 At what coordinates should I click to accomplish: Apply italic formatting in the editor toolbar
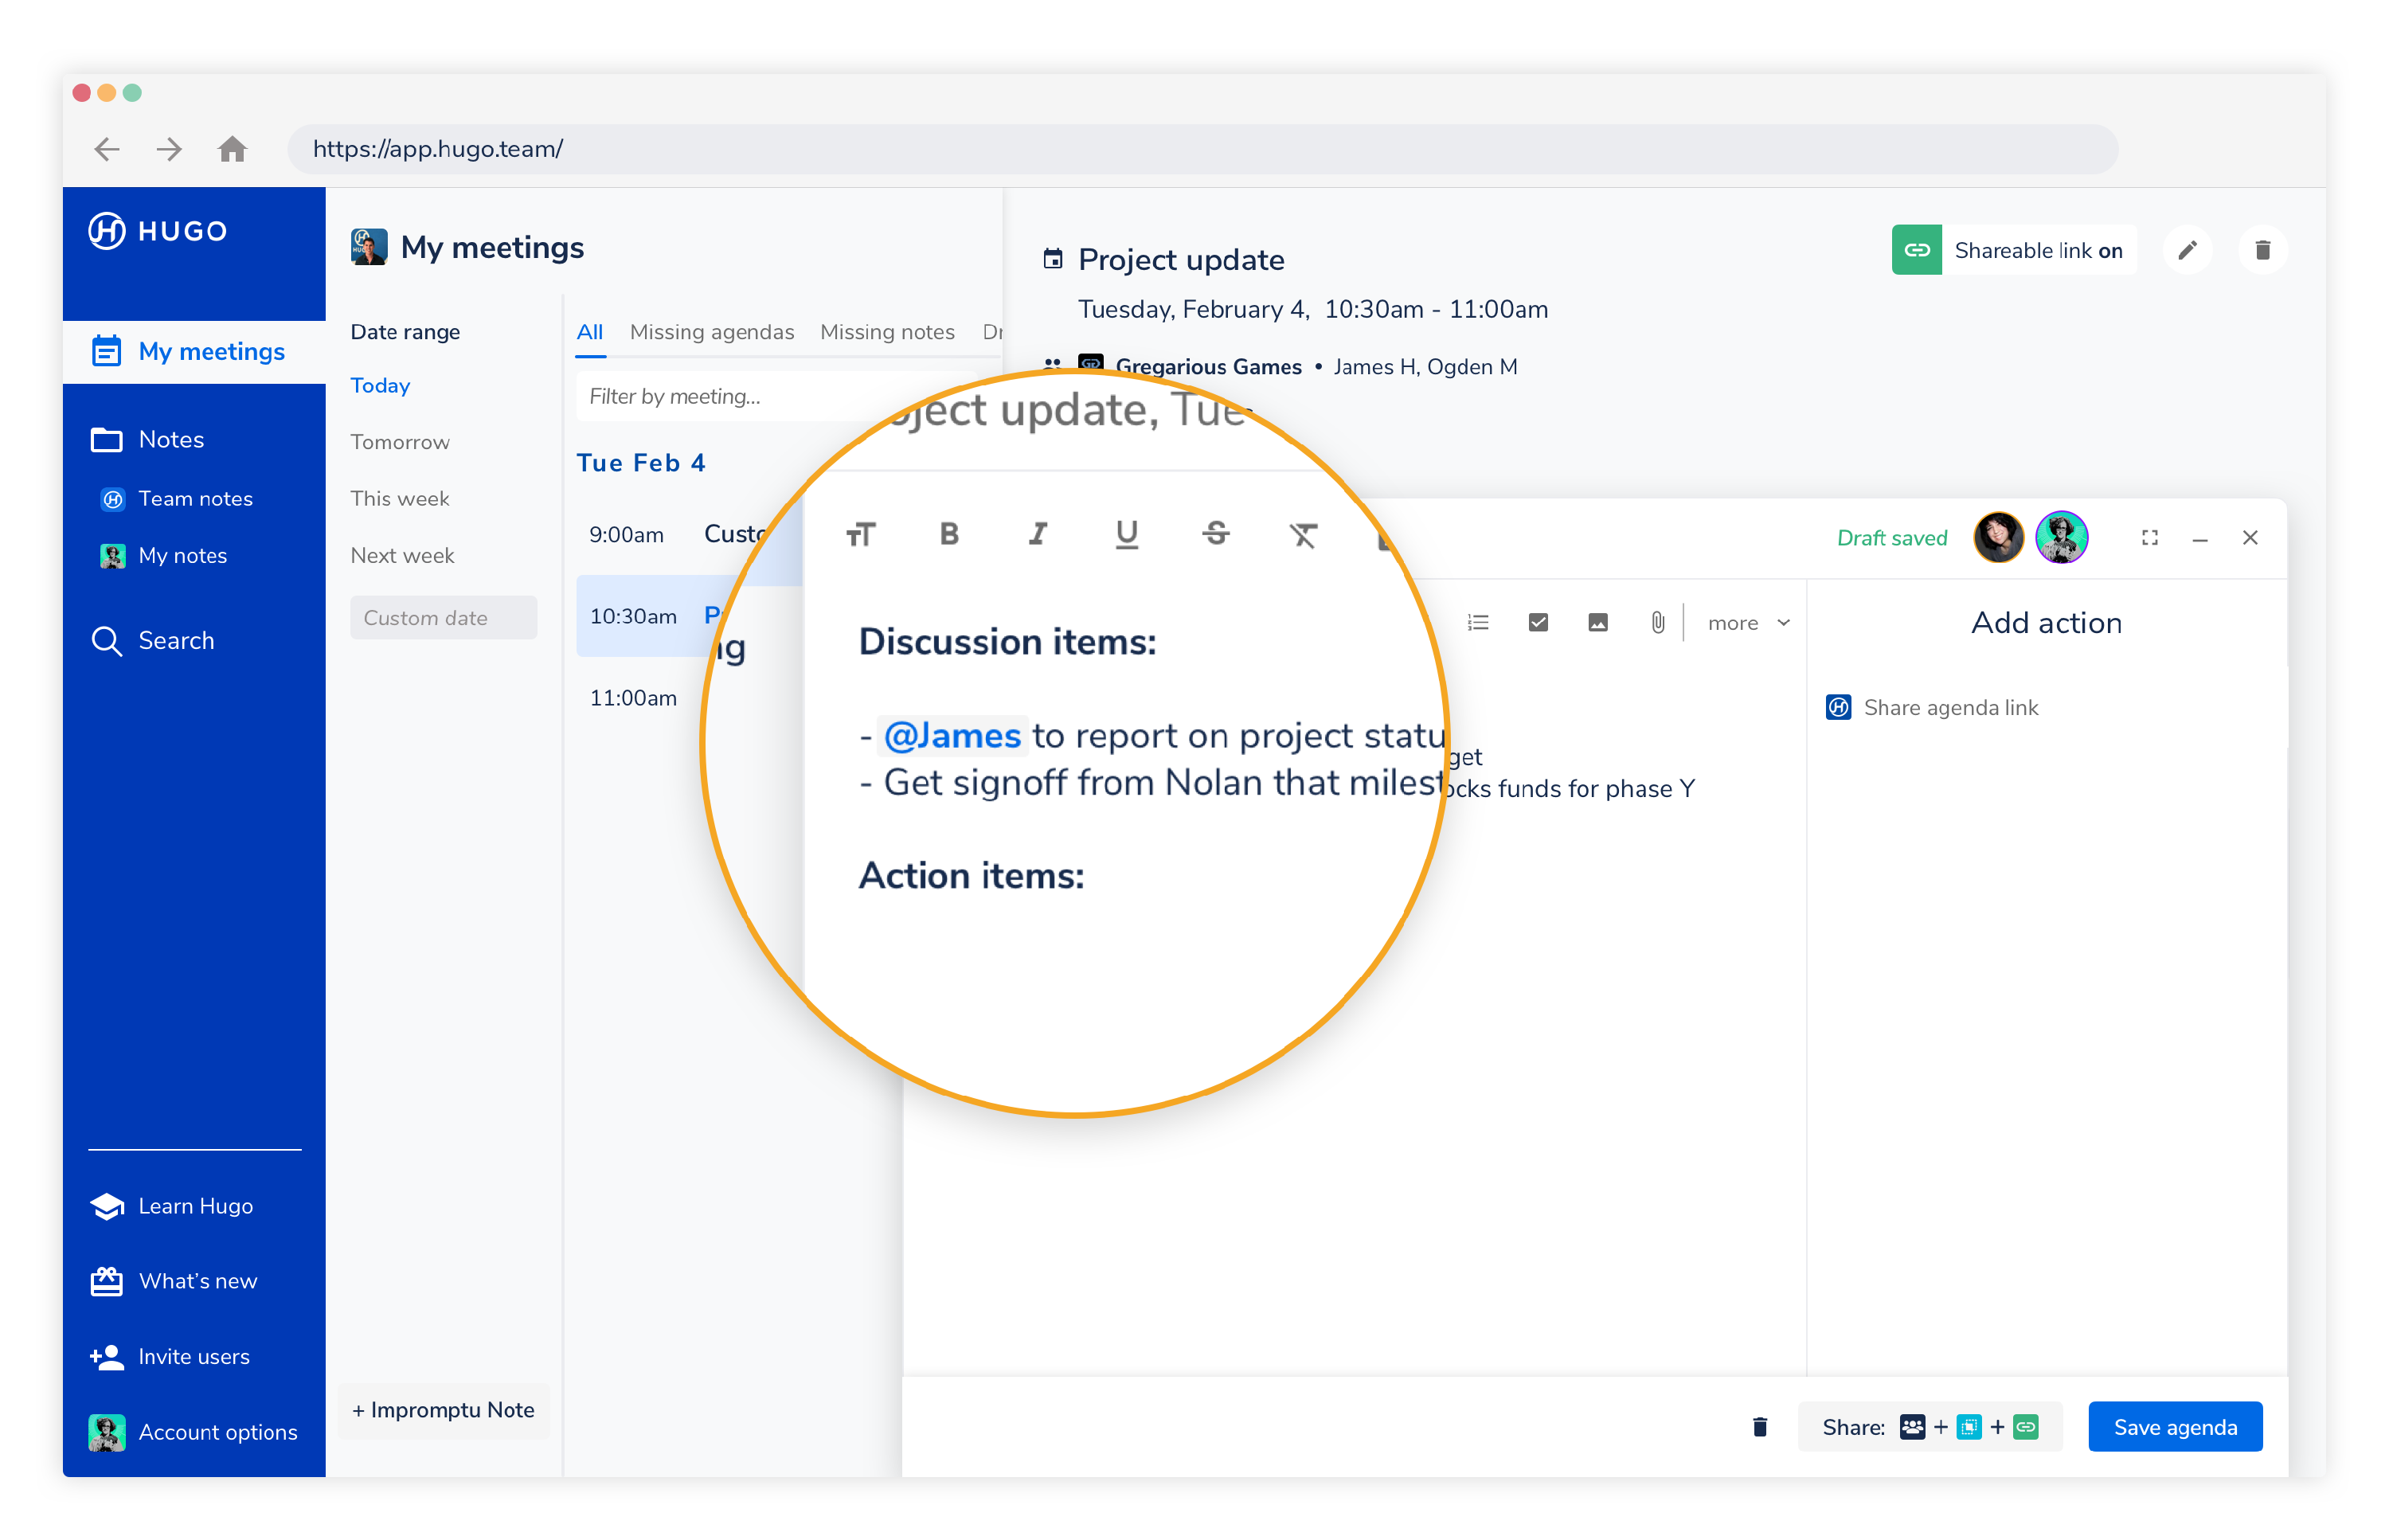click(x=1038, y=534)
